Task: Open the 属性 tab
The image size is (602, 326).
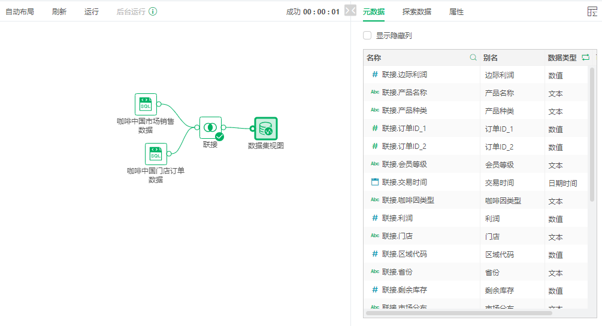Action: click(x=456, y=12)
